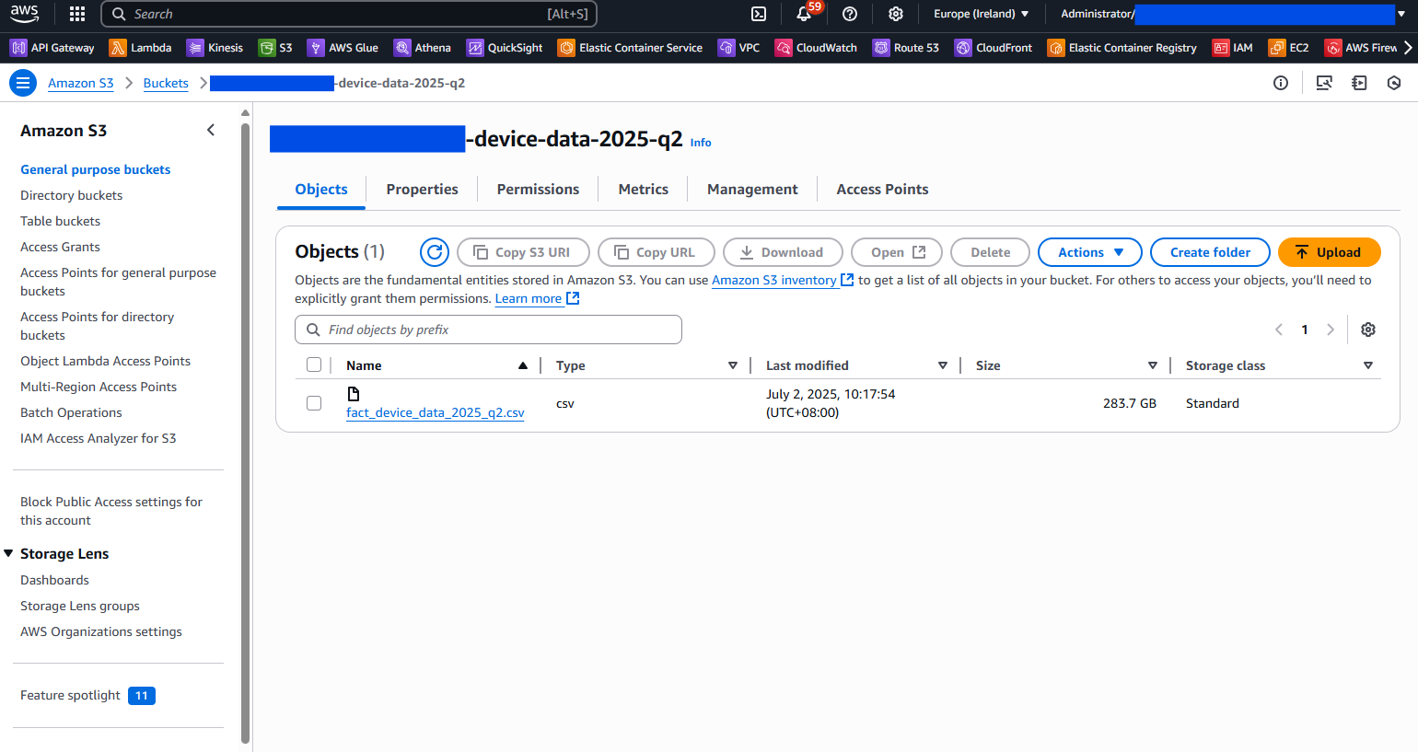This screenshot has height=752, width=1418.
Task: Sort by Last modified column arrow
Action: pyautogui.click(x=943, y=365)
